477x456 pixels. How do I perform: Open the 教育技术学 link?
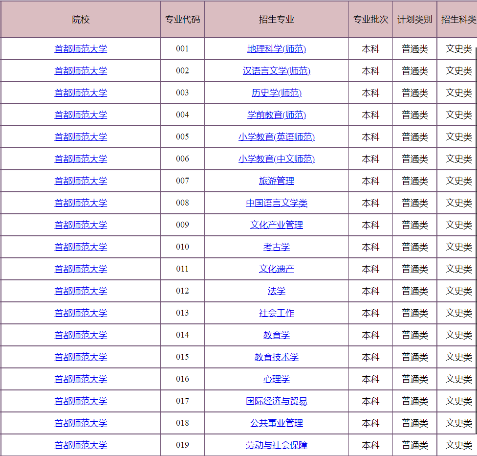coord(277,357)
